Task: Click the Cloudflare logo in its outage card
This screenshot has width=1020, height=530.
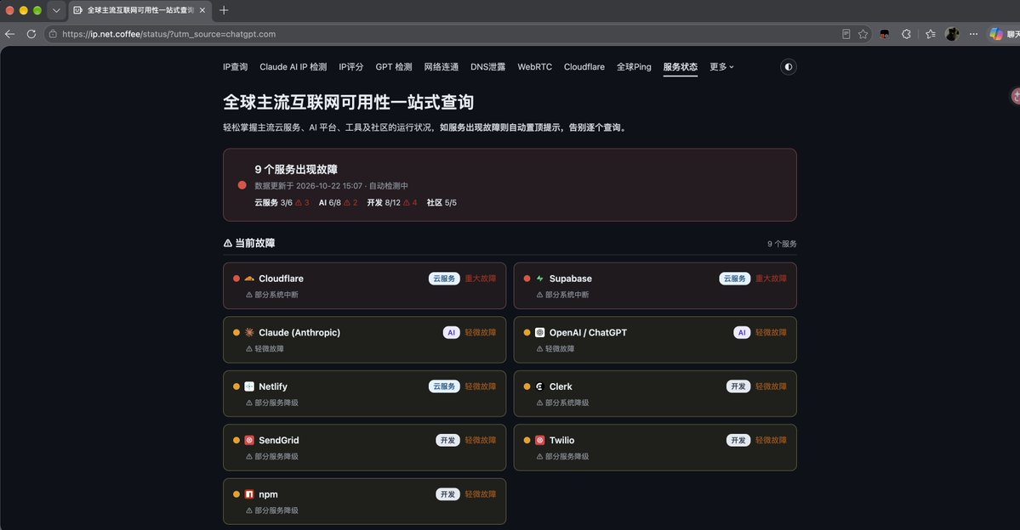Action: [x=249, y=279]
